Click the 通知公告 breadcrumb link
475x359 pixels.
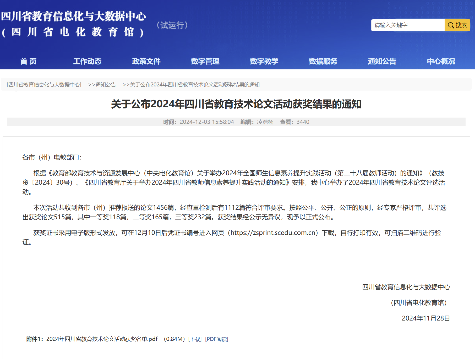[x=105, y=85]
